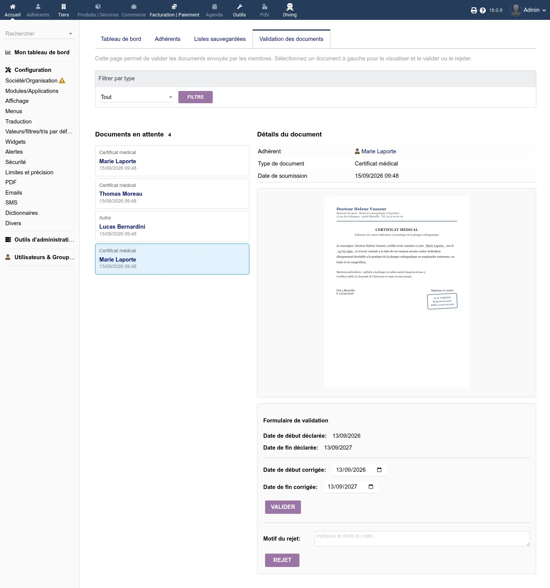
Task: Click the VALIDER button
Action: [x=283, y=507]
